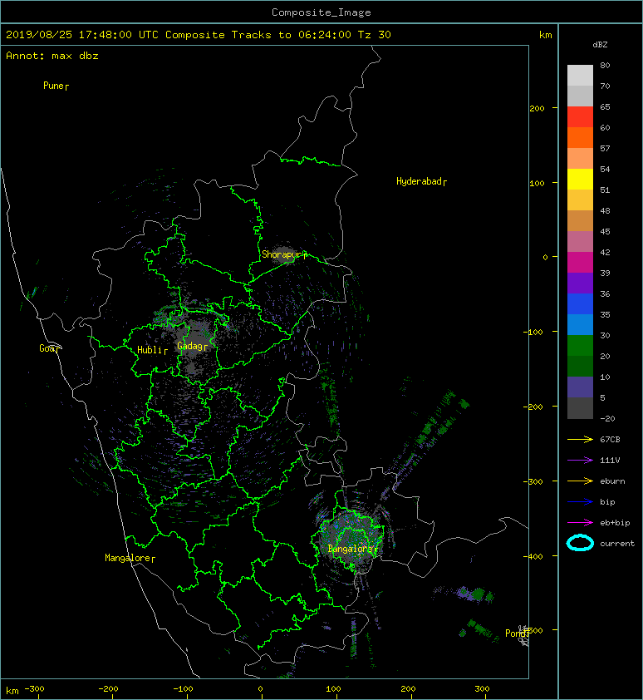This screenshot has width=643, height=700.
Task: Click the 45 dBZ dusty pink swatch
Action: point(580,242)
